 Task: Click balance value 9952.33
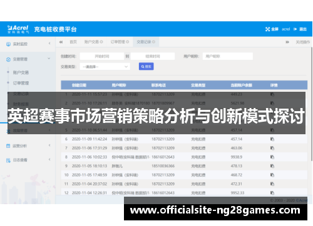coord(237,193)
